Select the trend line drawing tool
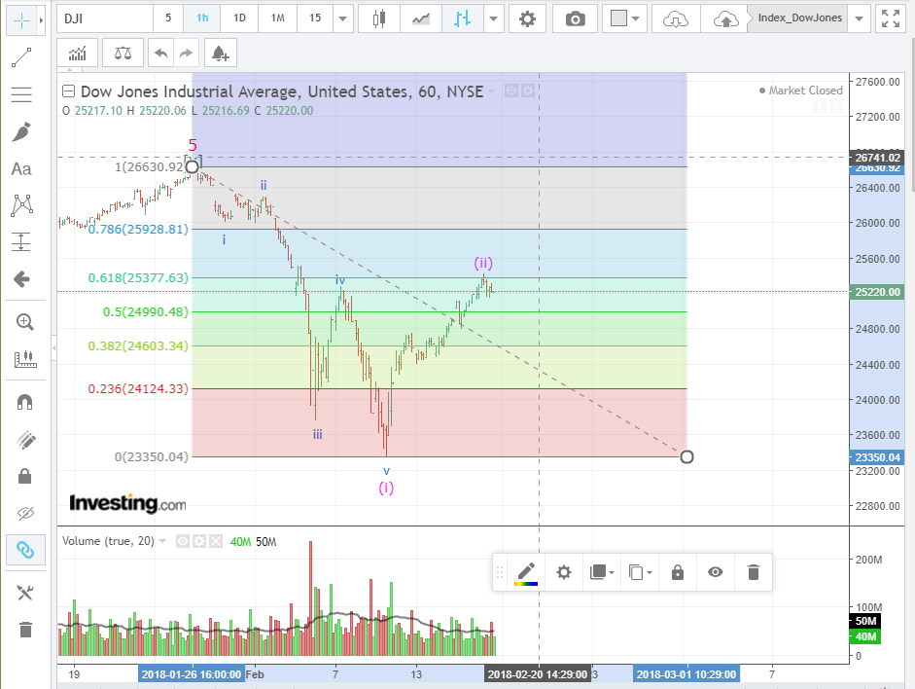Viewport: 915px width, 689px height. pyautogui.click(x=21, y=57)
